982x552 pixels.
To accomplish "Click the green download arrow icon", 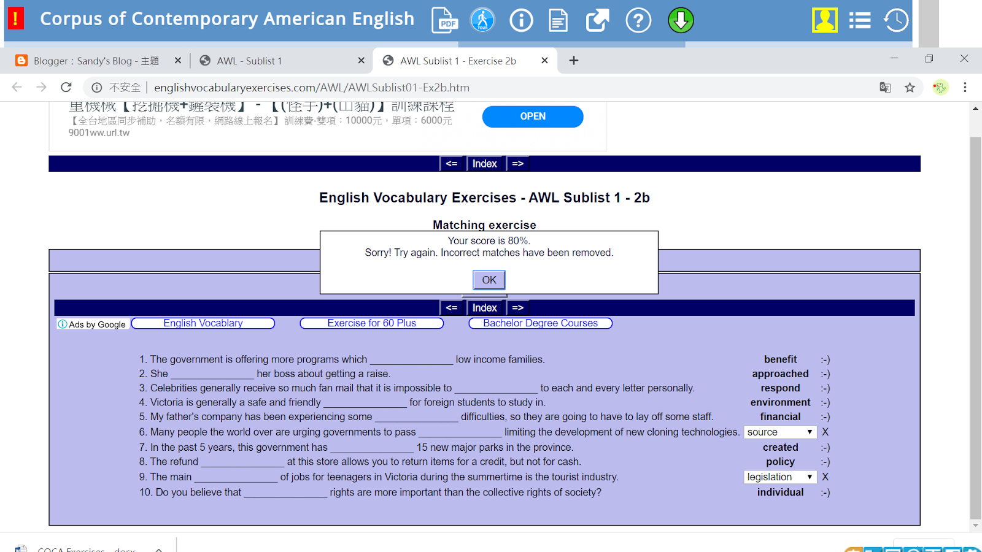I will [x=680, y=20].
